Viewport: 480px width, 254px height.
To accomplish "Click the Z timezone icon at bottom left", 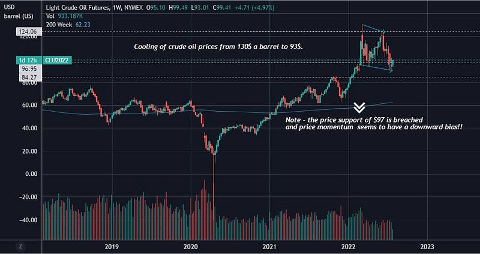I will click(21, 246).
